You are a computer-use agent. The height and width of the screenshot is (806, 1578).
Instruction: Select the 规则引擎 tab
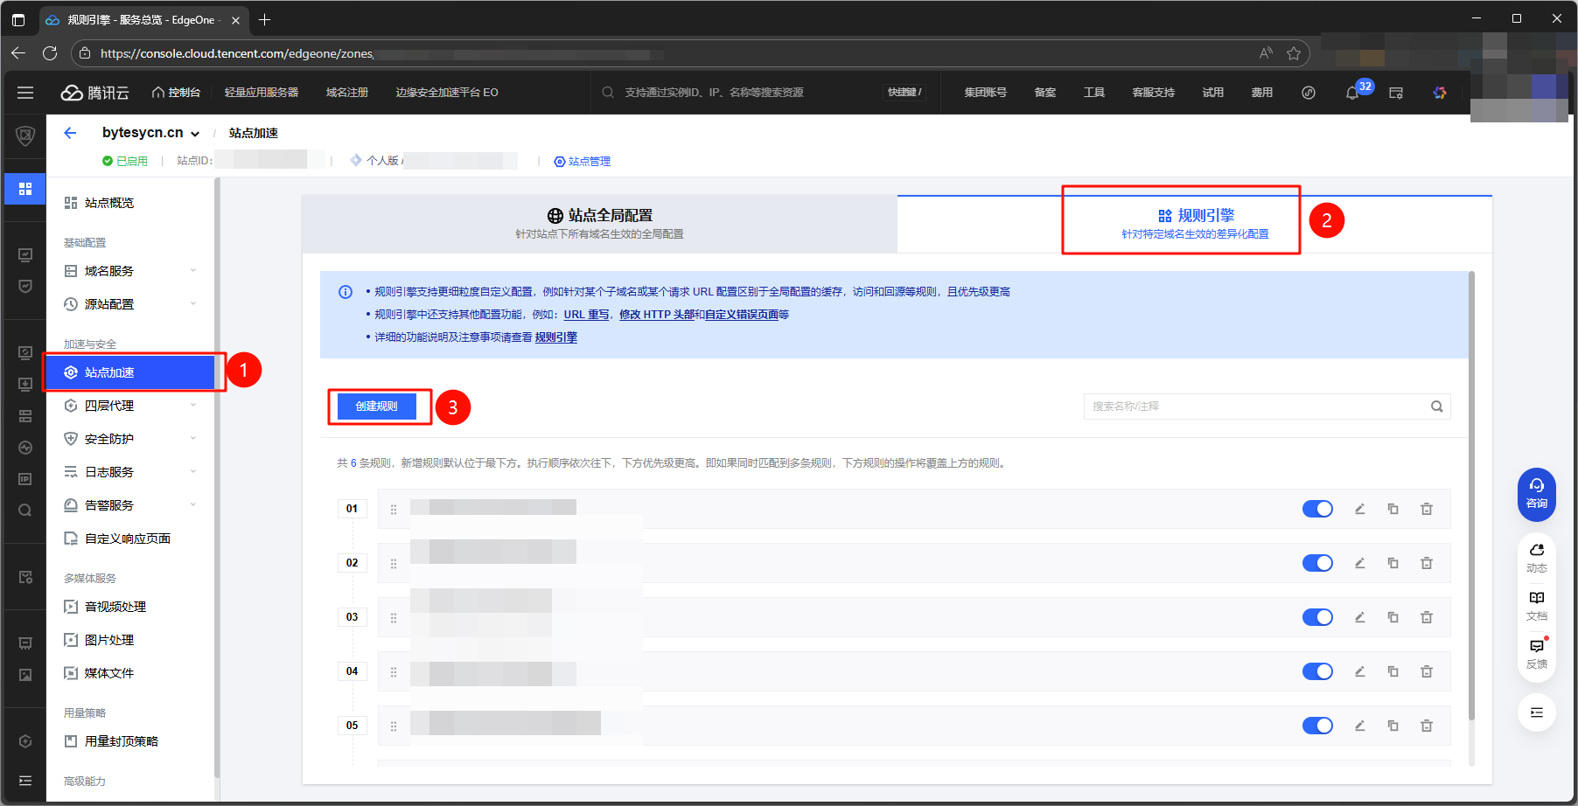[1195, 224]
